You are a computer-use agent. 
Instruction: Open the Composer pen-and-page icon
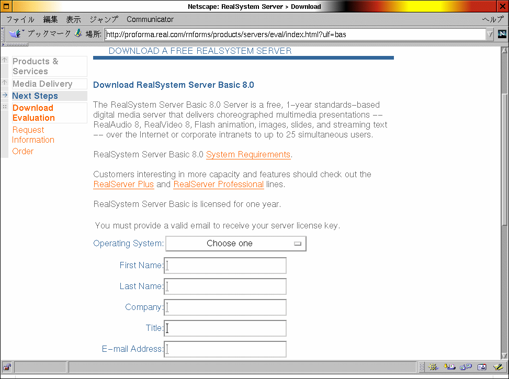(498, 367)
